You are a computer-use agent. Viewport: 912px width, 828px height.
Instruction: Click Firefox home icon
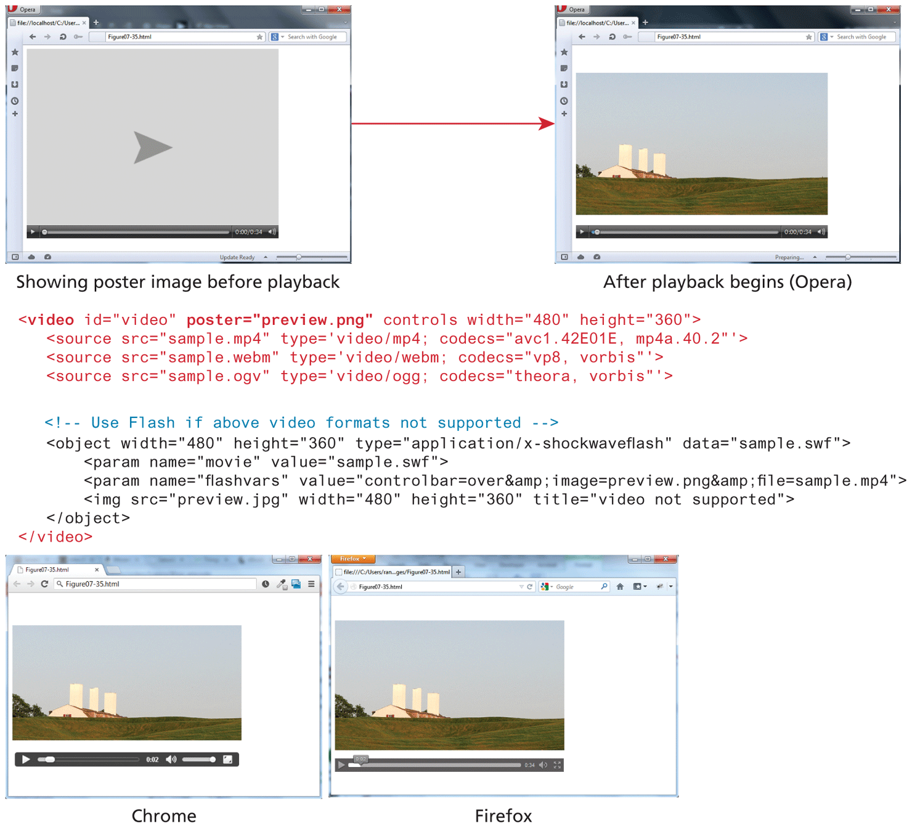click(x=620, y=586)
